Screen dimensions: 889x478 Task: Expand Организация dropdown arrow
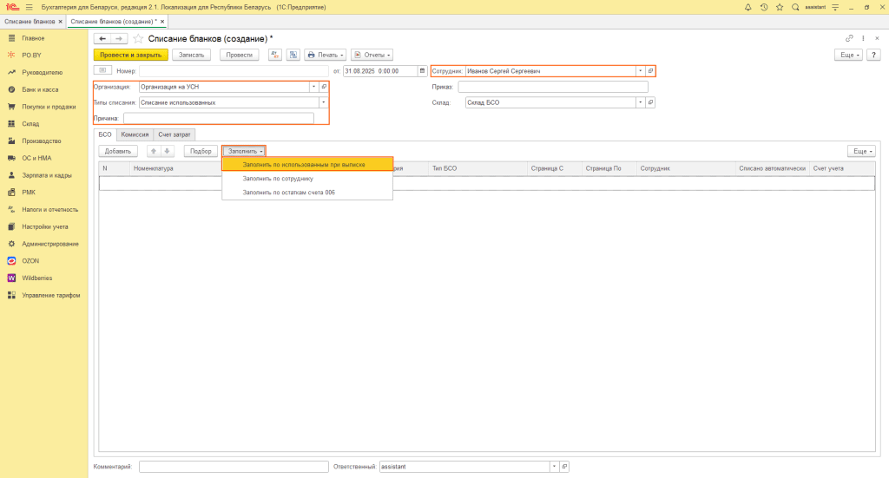point(313,87)
